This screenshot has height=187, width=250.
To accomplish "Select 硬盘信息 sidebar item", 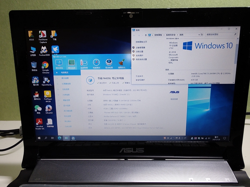I will pos(66,100).
